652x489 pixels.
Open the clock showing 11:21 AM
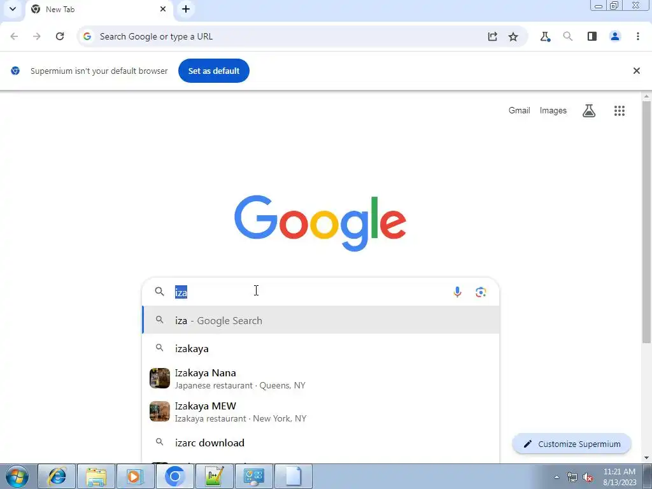click(620, 477)
